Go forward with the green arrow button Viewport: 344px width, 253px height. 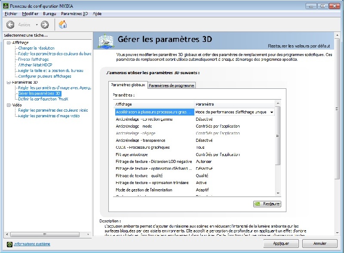click(45, 25)
